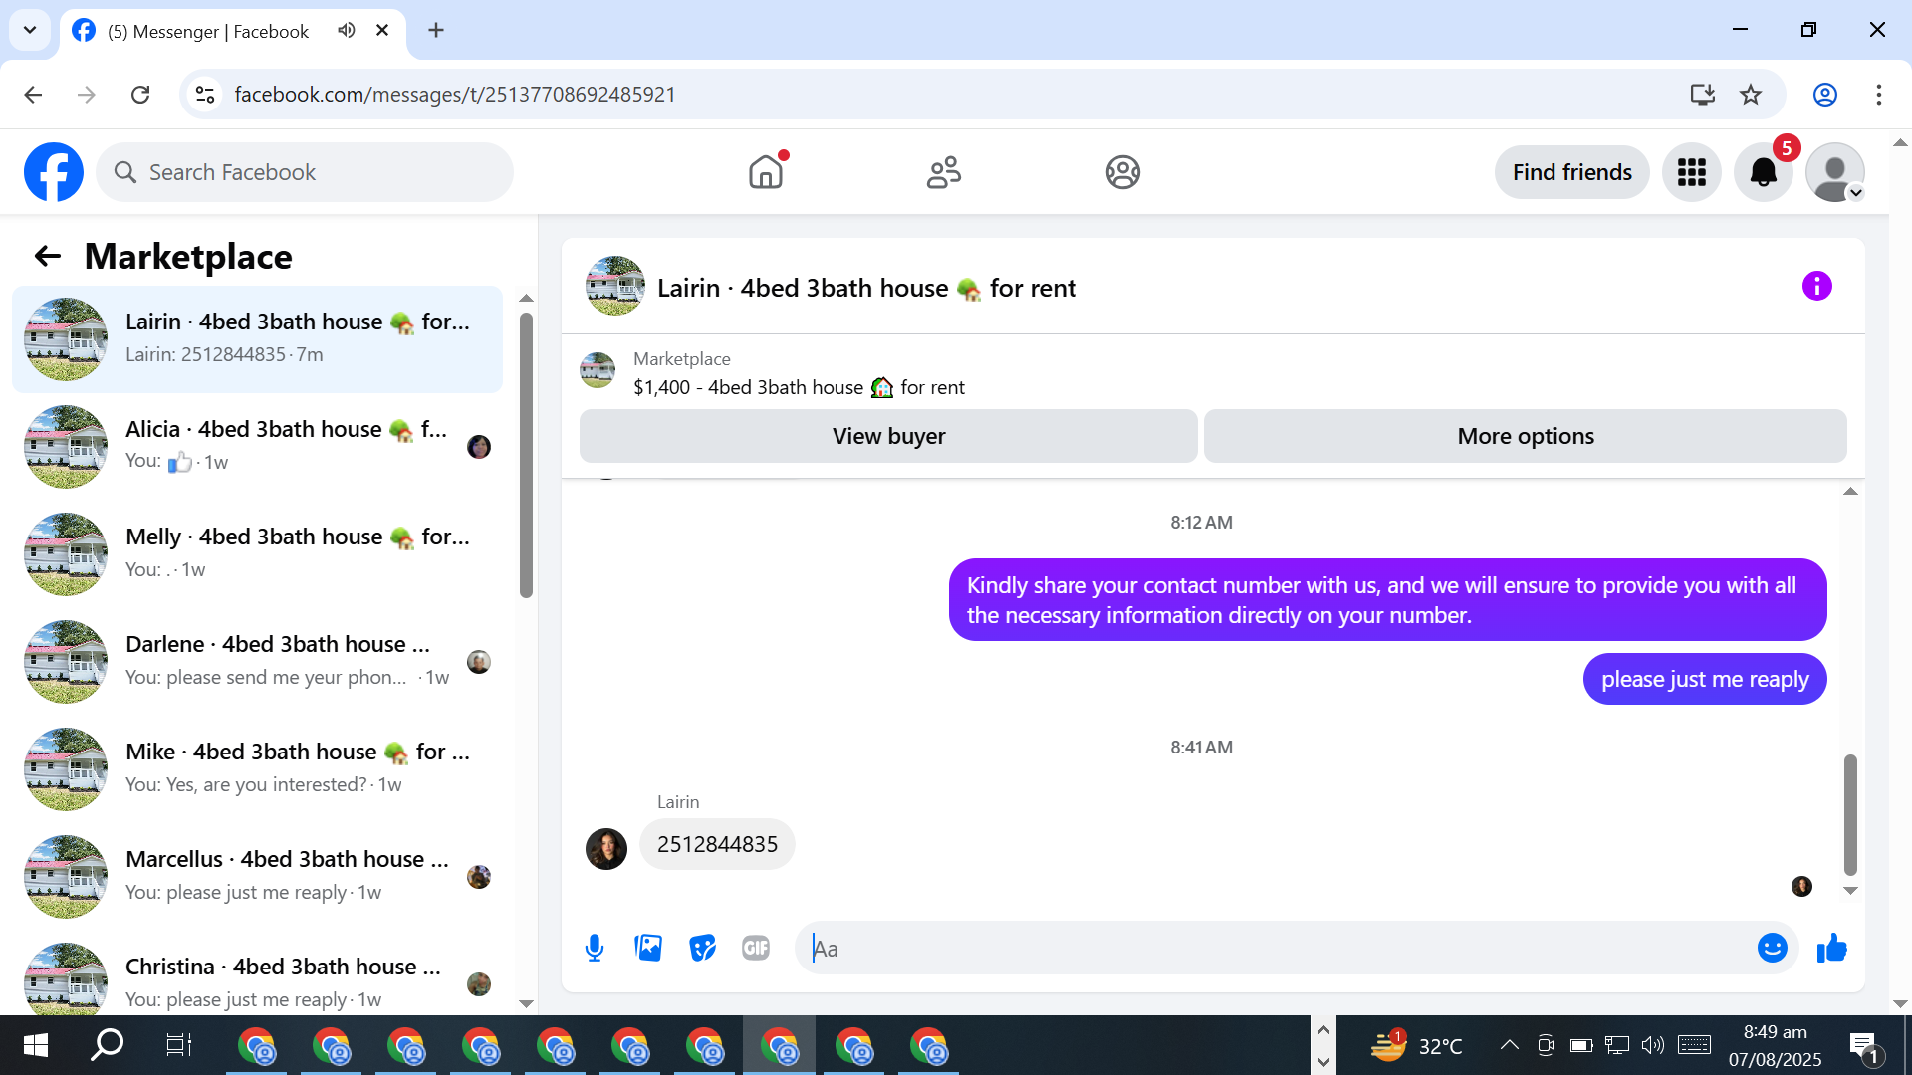Open the Facebook menu grid icon
Screen dimensions: 1912x1075
point(1691,172)
